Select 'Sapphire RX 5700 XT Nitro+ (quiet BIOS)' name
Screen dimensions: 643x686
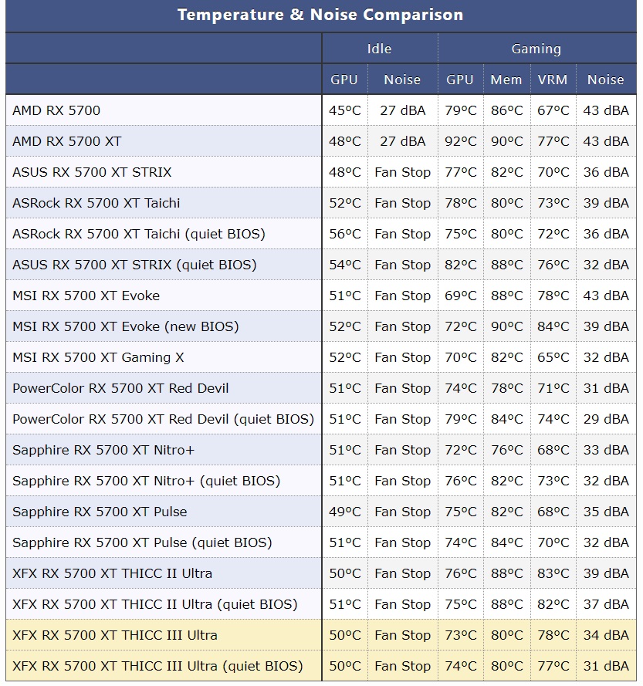[x=146, y=481]
